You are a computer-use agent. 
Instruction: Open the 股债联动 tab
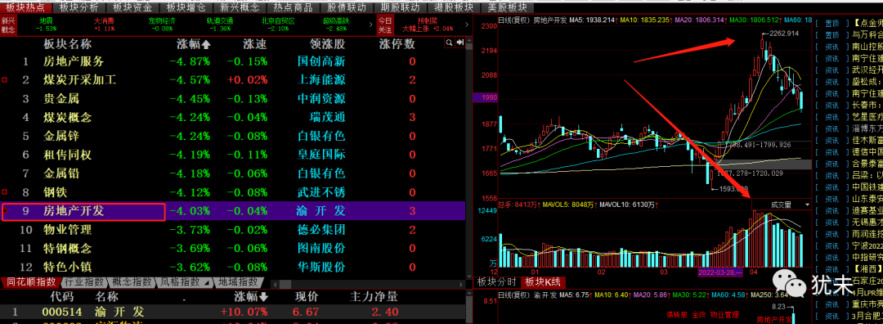347,7
